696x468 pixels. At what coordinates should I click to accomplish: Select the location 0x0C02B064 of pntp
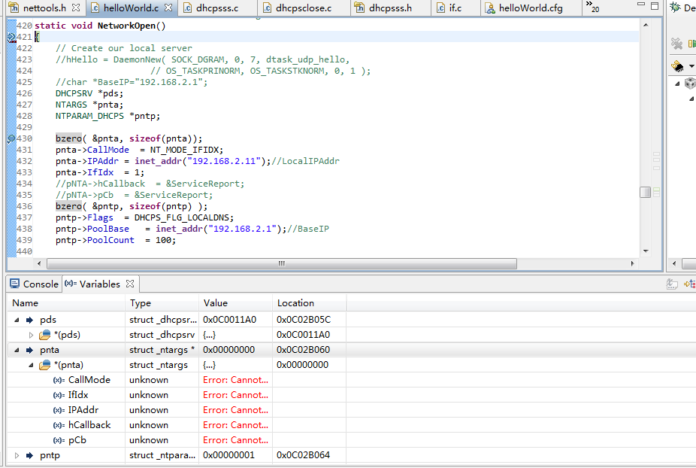click(303, 455)
